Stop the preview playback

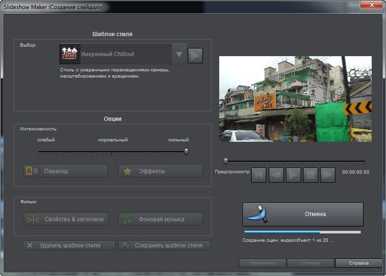311,175
